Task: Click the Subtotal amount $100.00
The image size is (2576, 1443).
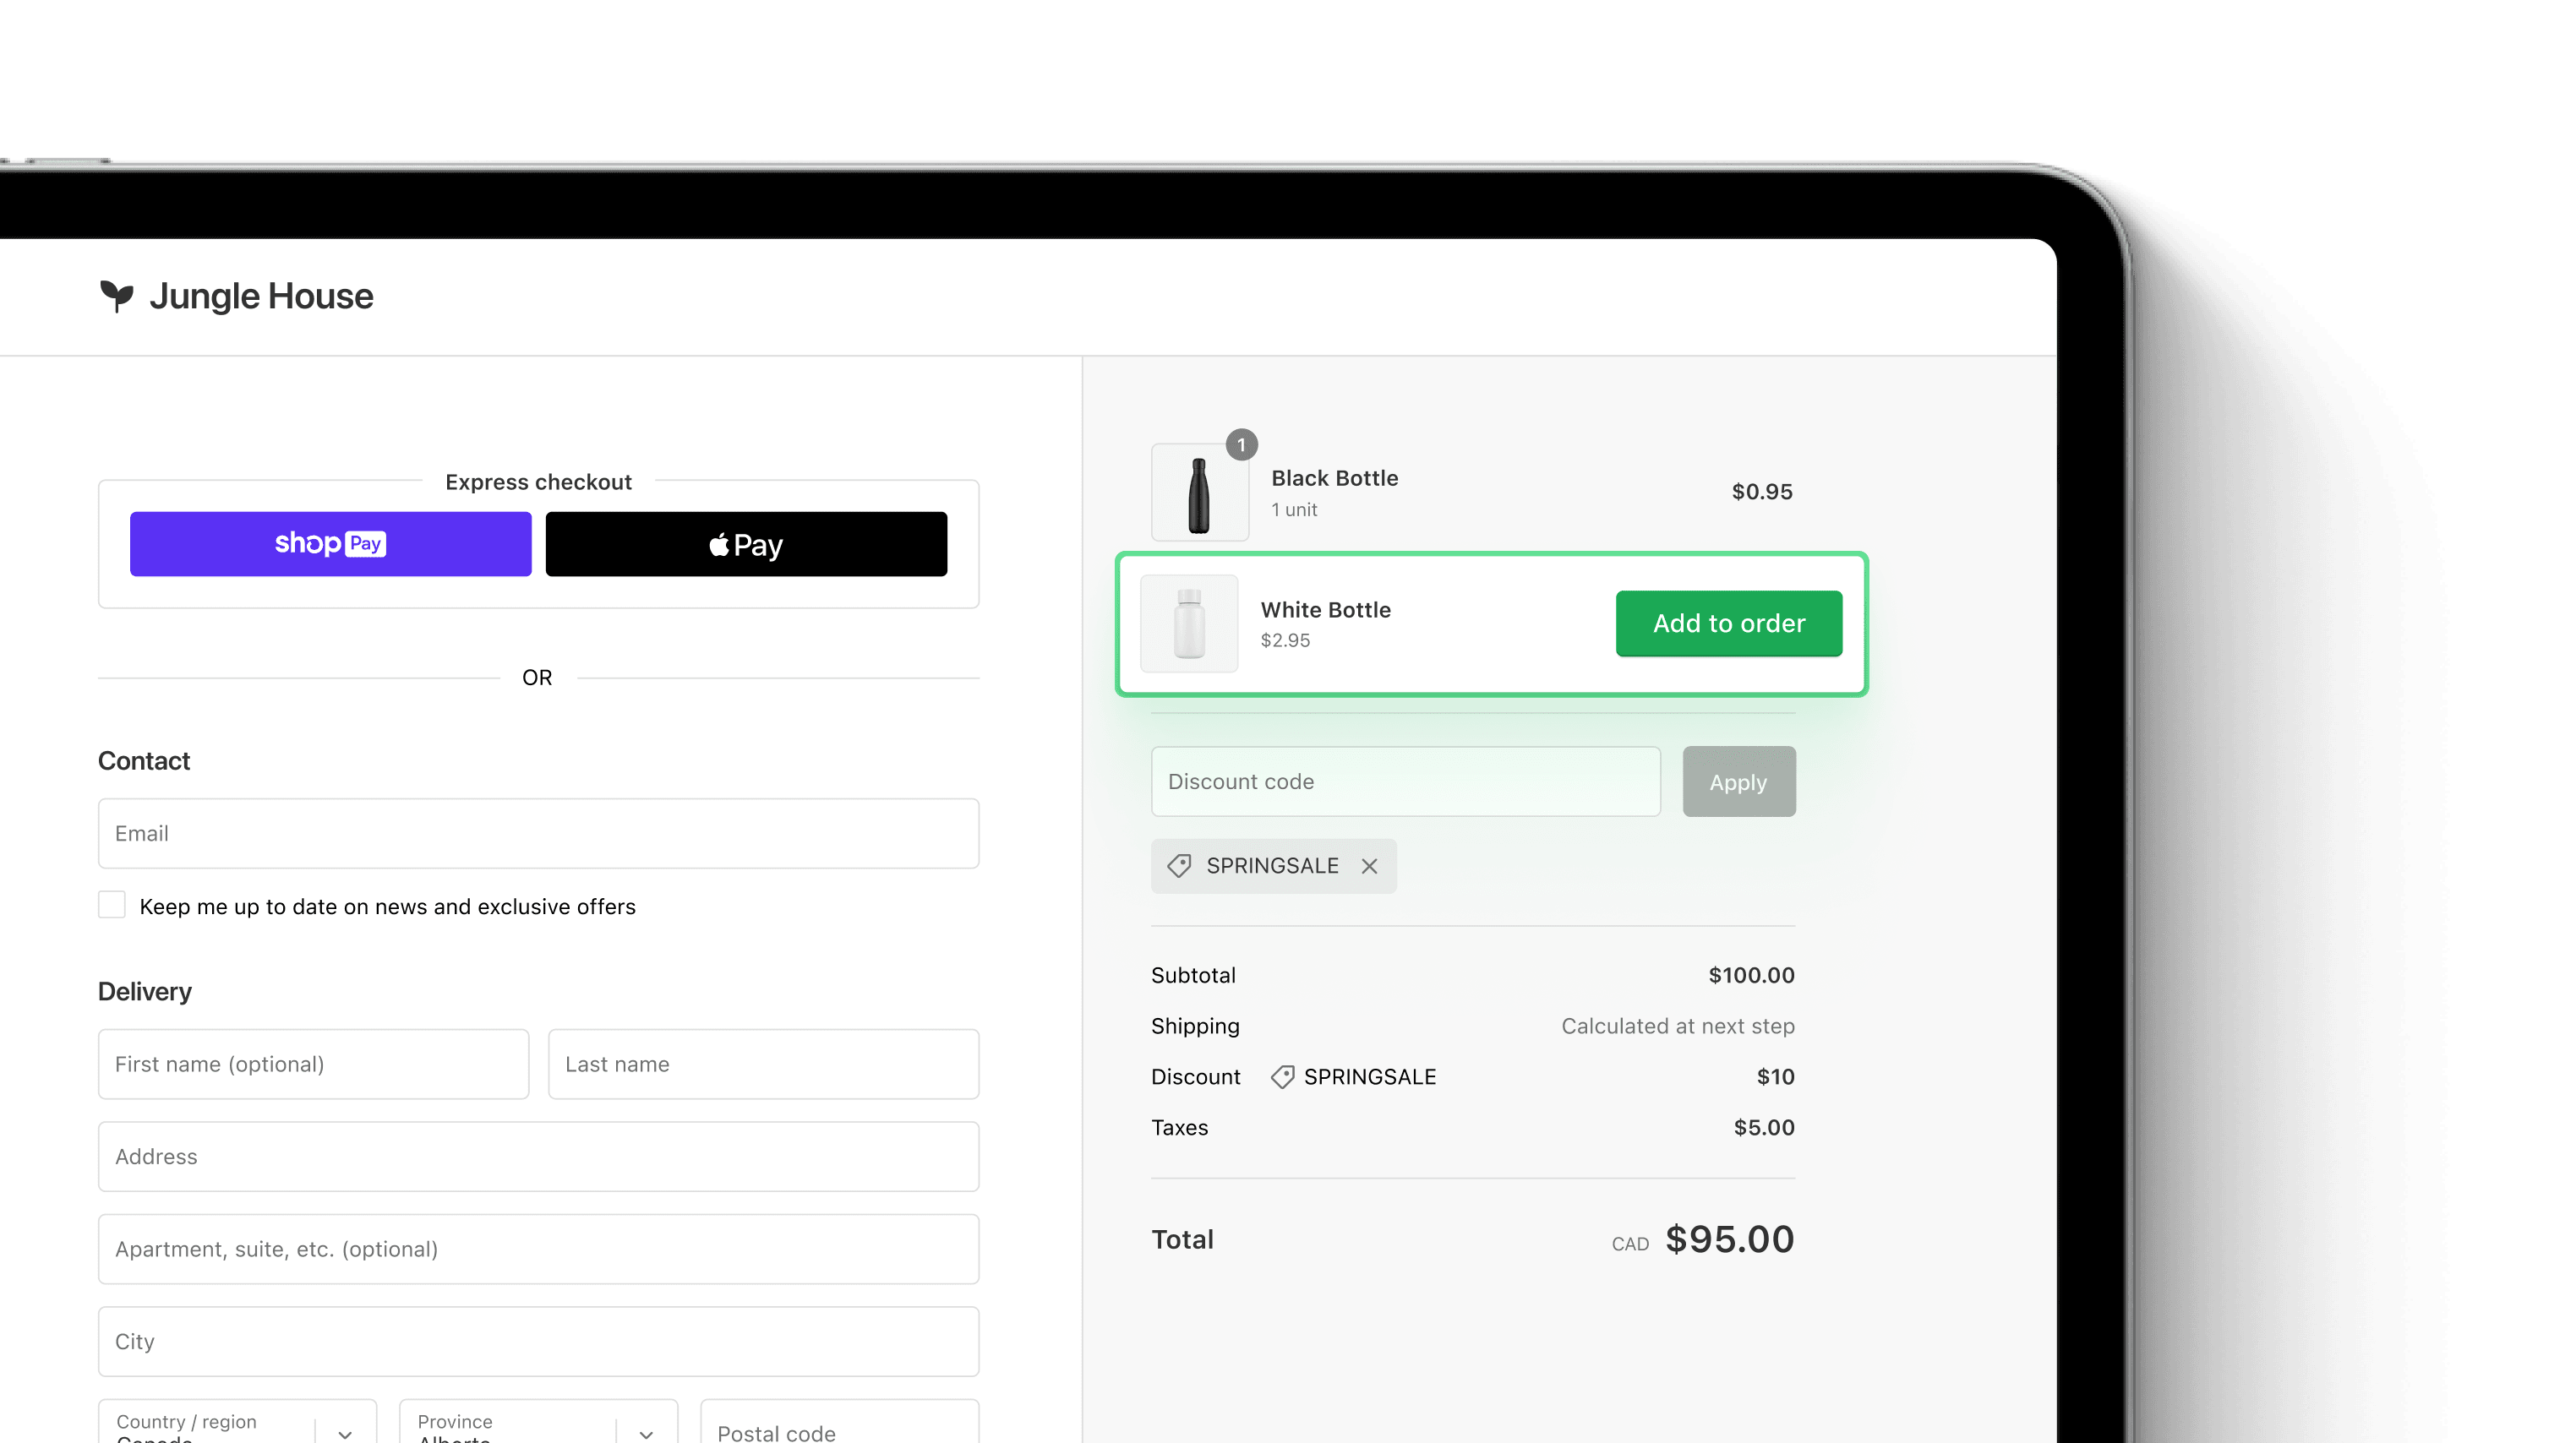Action: [1751, 975]
